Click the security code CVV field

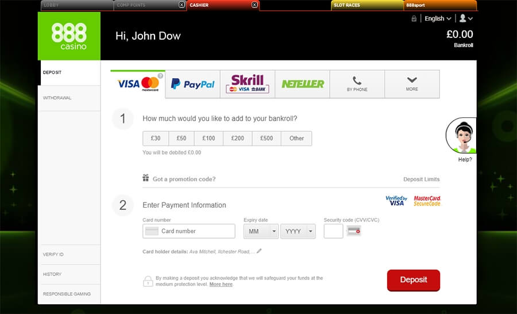[333, 231]
